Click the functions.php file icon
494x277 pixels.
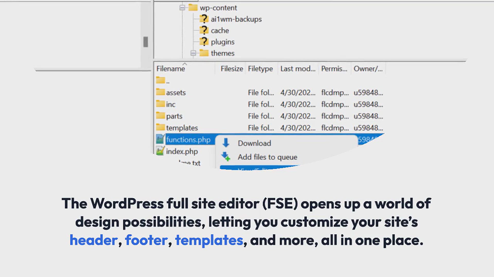(x=160, y=139)
